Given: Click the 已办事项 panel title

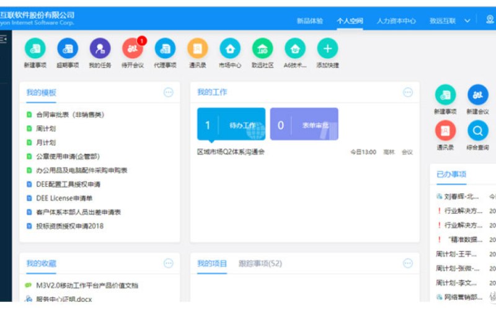Looking at the screenshot, I should pyautogui.click(x=451, y=174).
